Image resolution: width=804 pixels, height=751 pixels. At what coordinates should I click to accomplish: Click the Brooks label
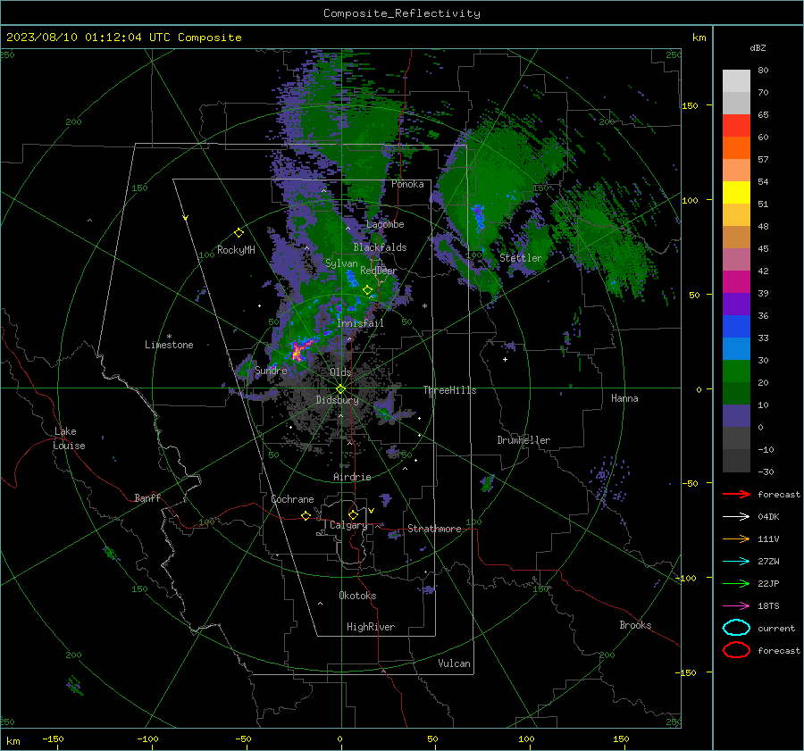click(x=635, y=625)
